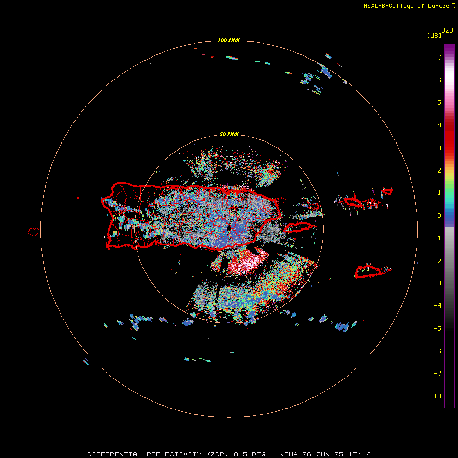Click the DZD product label above color bar

(447, 31)
